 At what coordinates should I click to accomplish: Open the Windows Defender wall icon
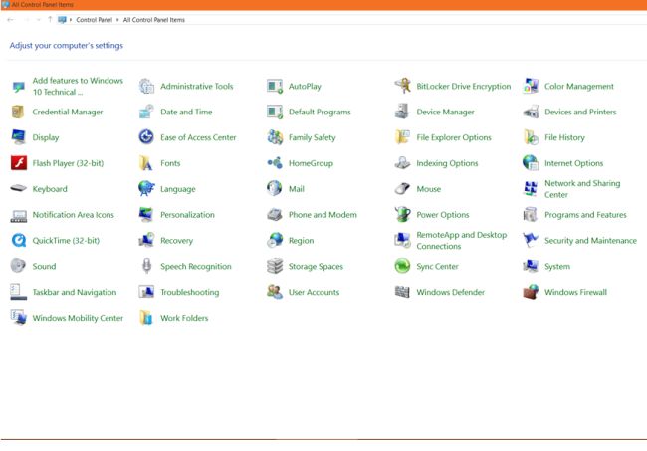coord(402,292)
